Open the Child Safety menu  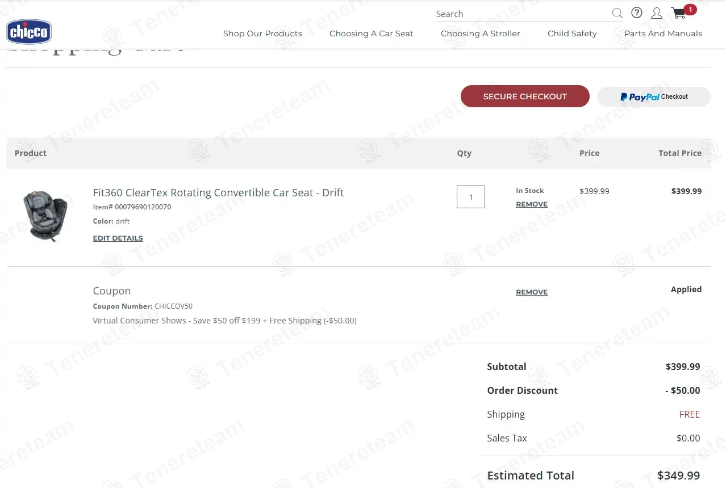click(x=572, y=33)
